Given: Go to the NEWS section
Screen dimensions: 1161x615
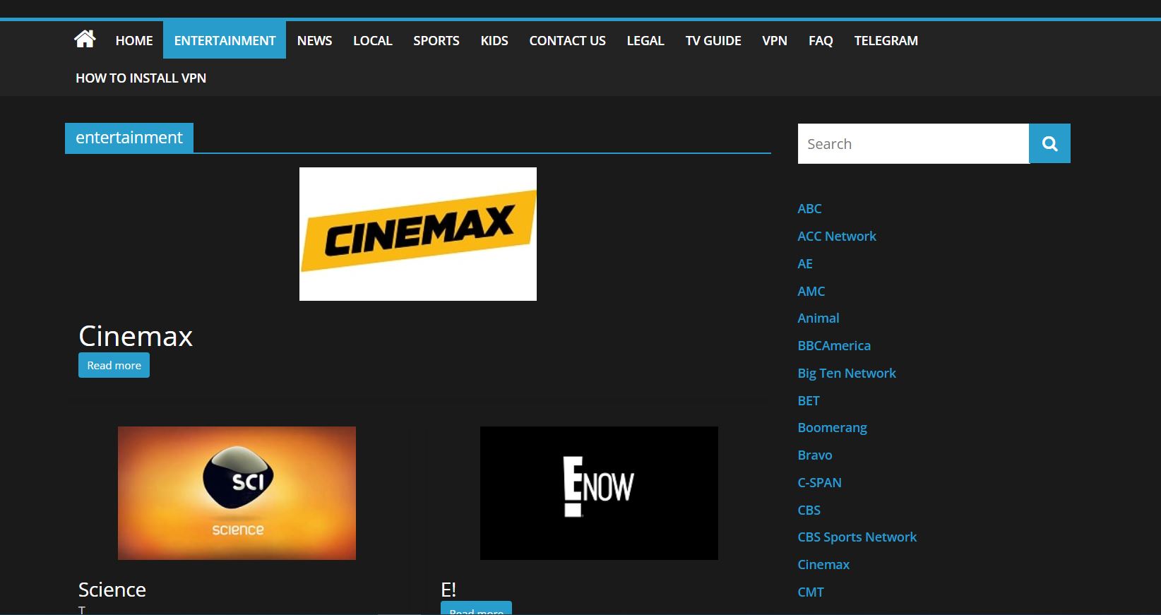Looking at the screenshot, I should pyautogui.click(x=314, y=40).
